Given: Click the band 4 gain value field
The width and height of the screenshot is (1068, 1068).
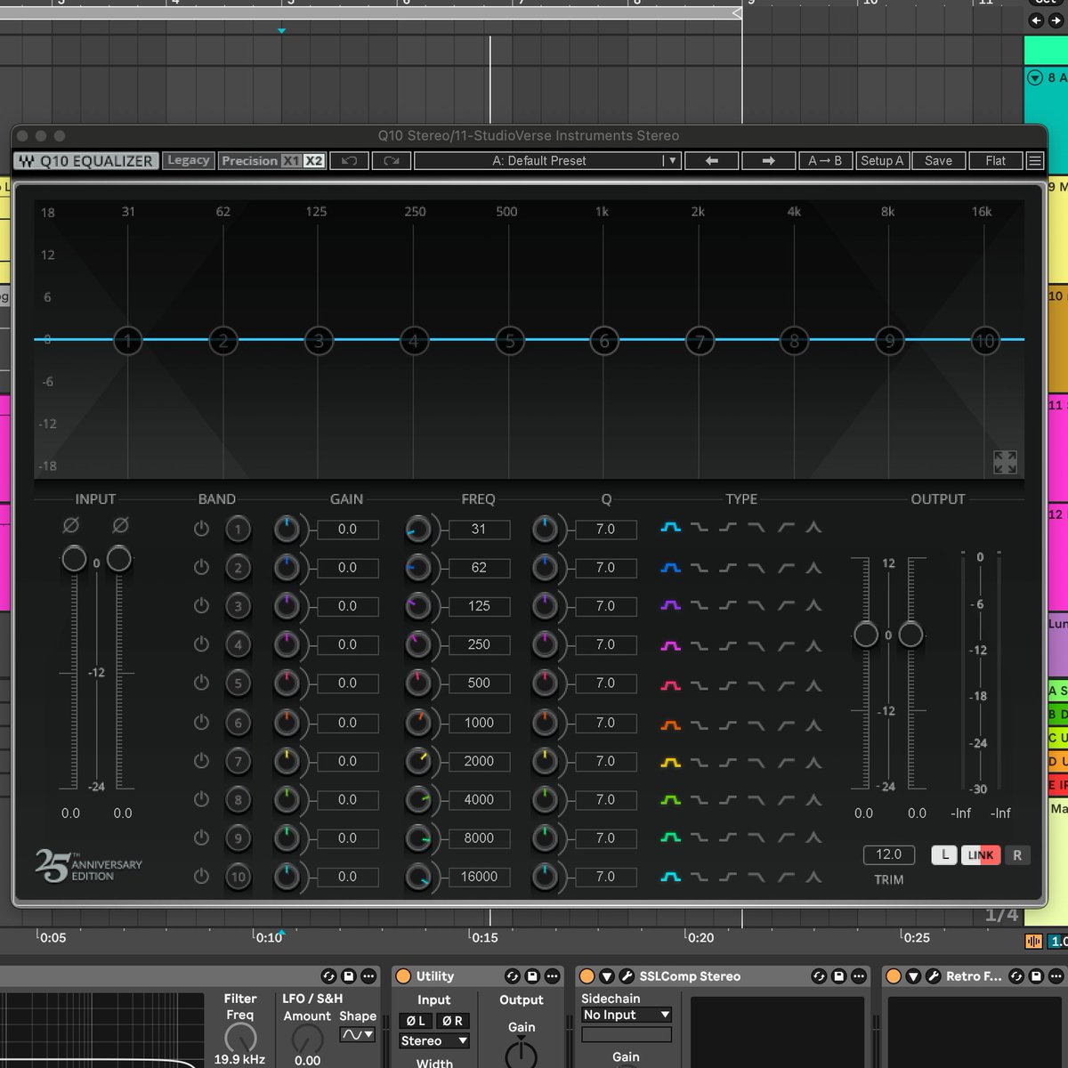Looking at the screenshot, I should [347, 644].
